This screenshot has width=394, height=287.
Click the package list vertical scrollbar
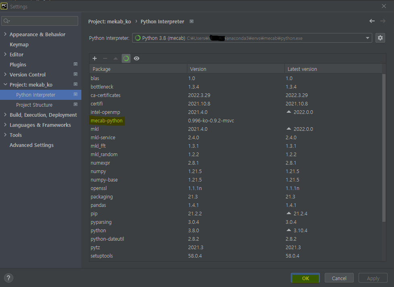tap(384, 148)
